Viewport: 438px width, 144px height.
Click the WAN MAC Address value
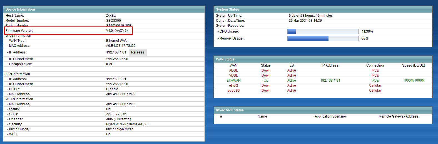click(121, 46)
